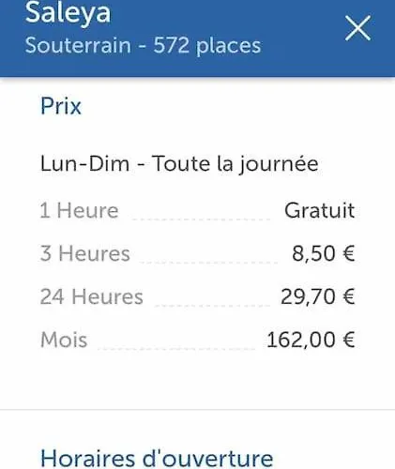Screen dimensions: 395x469
Task: Tap the Souterrain - 572 places subtitle
Action: (143, 46)
